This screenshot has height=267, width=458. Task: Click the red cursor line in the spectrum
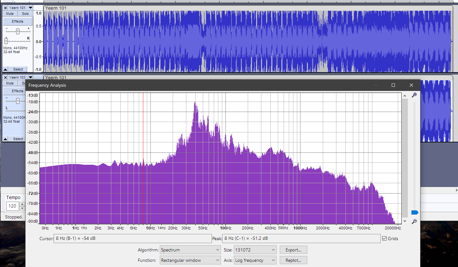pyautogui.click(x=143, y=159)
